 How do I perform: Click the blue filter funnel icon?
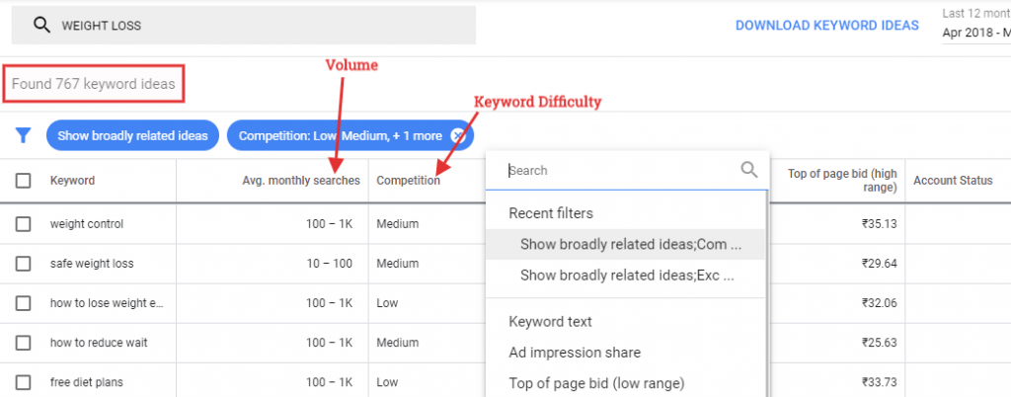pyautogui.click(x=24, y=135)
